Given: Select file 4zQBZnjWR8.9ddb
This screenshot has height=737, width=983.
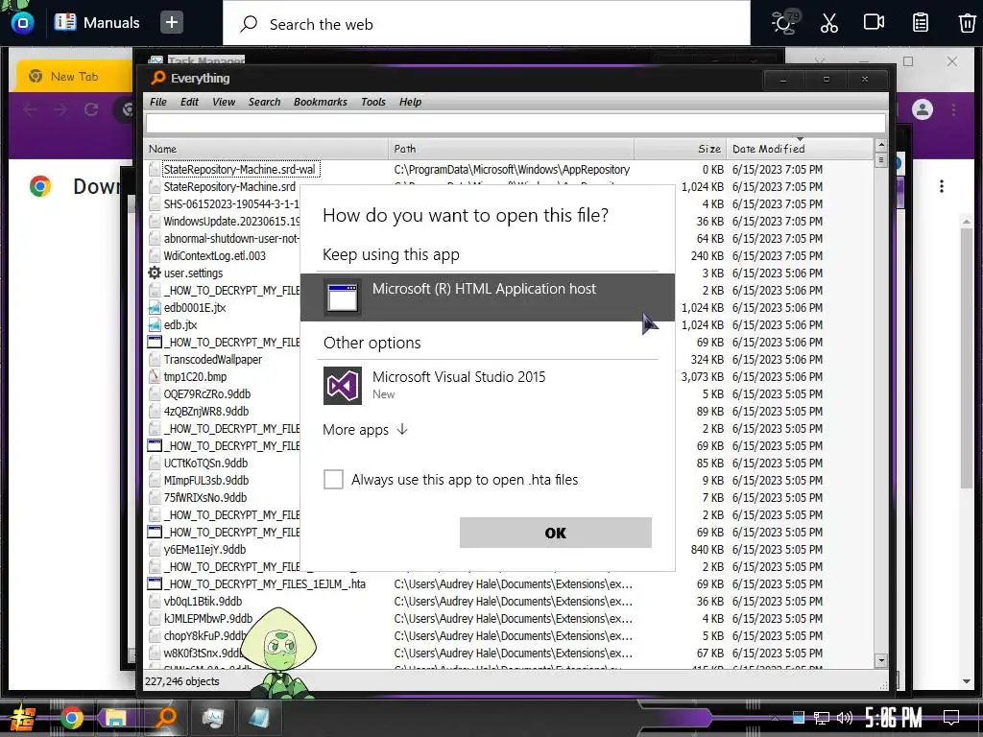Looking at the screenshot, I should coord(206,412).
